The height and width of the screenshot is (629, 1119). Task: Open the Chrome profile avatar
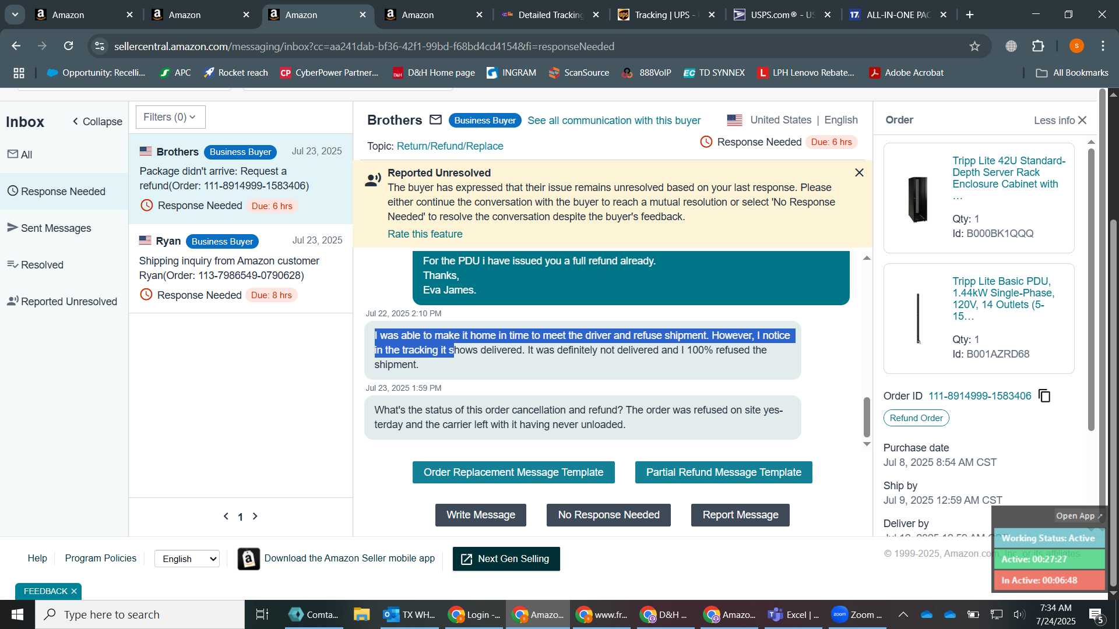coord(1076,46)
